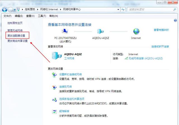Click the refresh icon beside address bar
Screen dimensions: 179x125
point(123,9)
